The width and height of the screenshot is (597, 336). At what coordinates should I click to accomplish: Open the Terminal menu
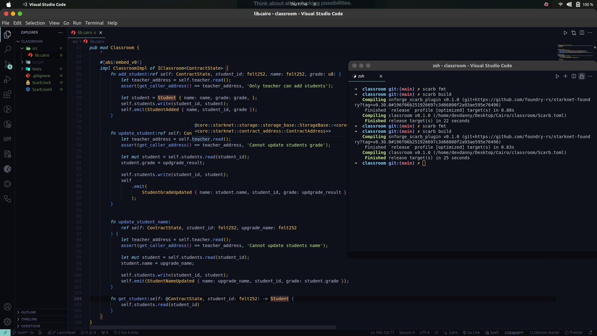(94, 22)
